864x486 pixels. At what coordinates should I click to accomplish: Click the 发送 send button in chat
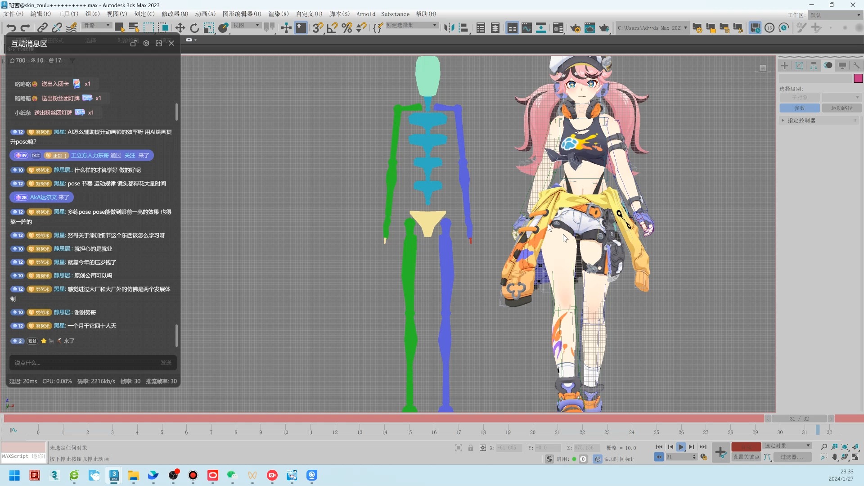pyautogui.click(x=166, y=363)
